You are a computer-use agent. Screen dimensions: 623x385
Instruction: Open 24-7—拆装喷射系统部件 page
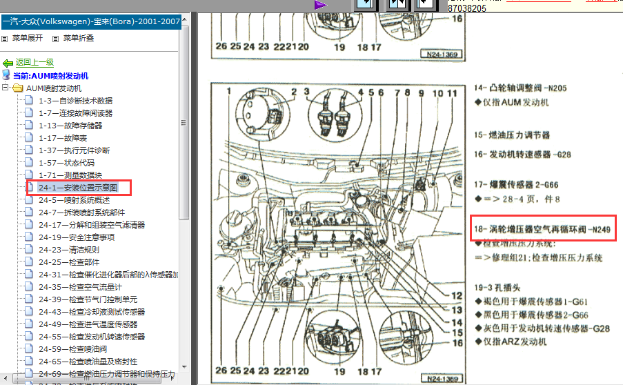click(x=81, y=213)
